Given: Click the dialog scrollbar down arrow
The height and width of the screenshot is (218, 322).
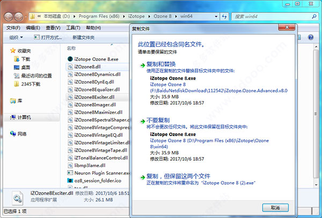Looking at the screenshot, I should pos(316,185).
